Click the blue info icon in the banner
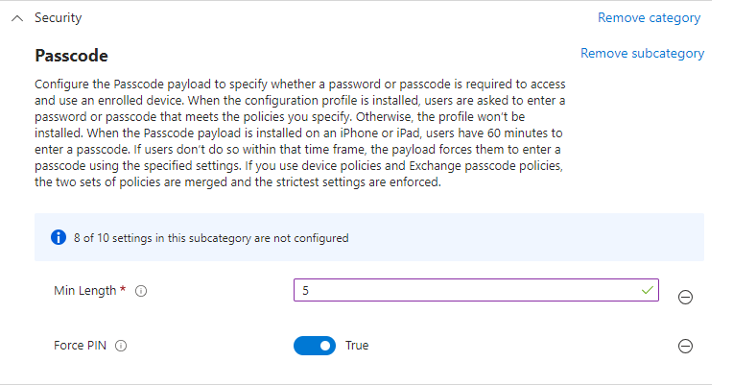 point(59,238)
